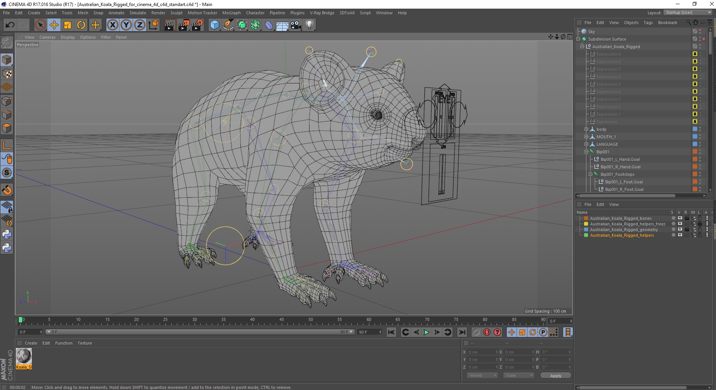Add a Camera object
716x390 pixels.
[296, 25]
